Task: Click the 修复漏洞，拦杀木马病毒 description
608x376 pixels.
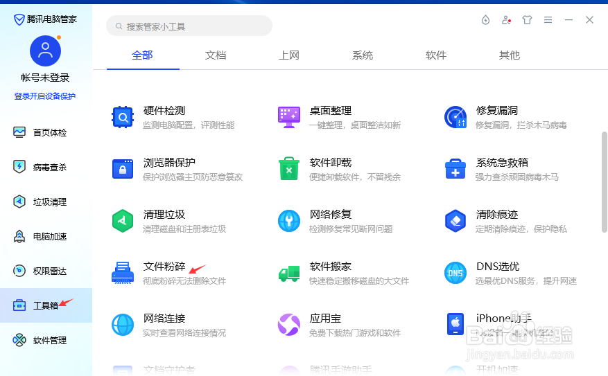Action: tap(521, 125)
